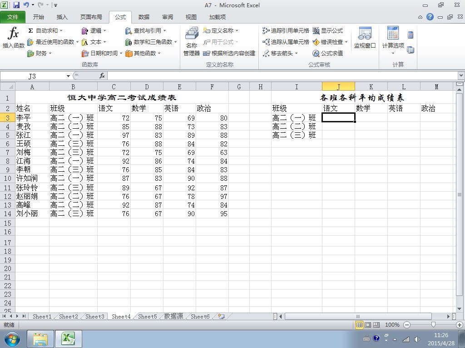Click the Save icon in quick access toolbar
465x348 pixels.
coord(16,5)
